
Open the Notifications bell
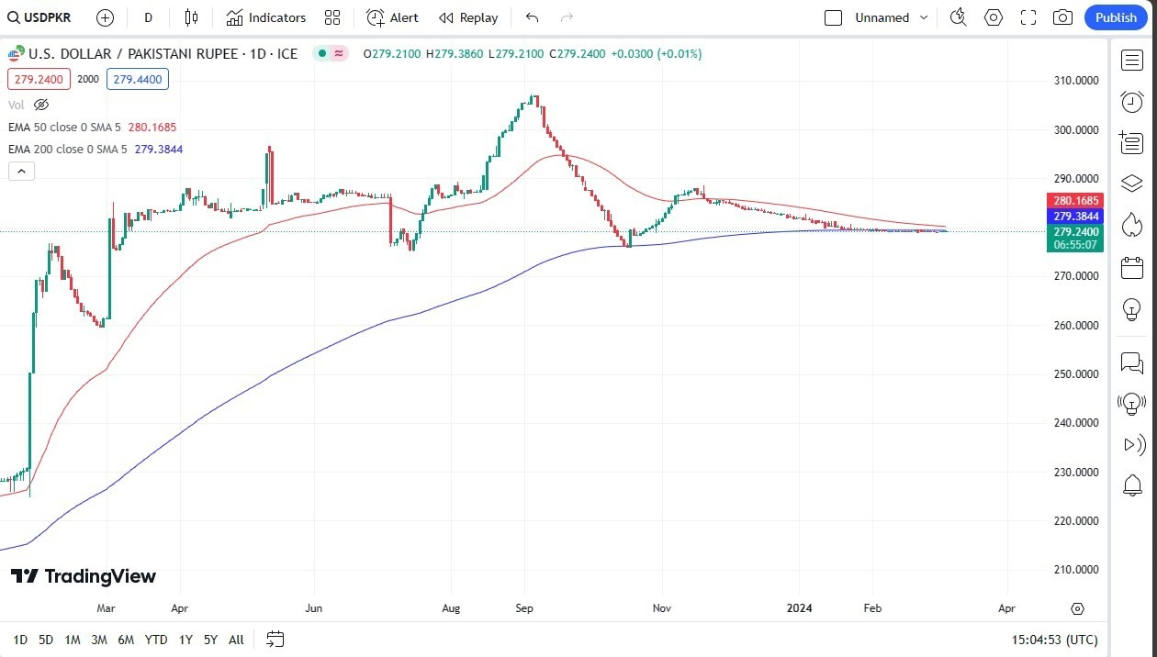point(1132,485)
